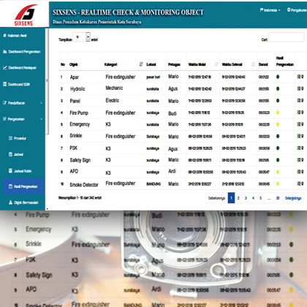Open the Tampilkan entries dropdown
Screen dimensions: 307x307
(x=82, y=37)
